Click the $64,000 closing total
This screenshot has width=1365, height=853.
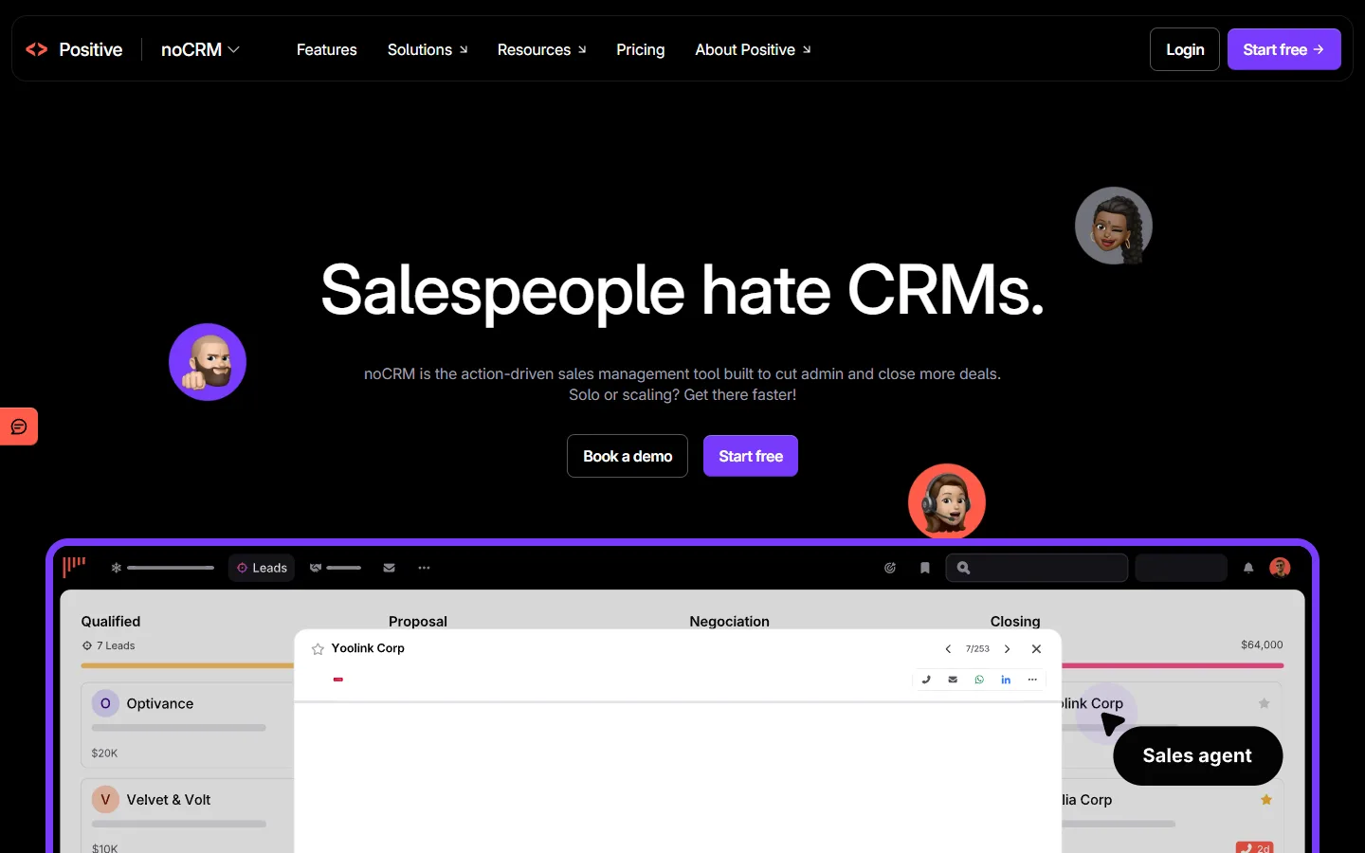[1262, 644]
